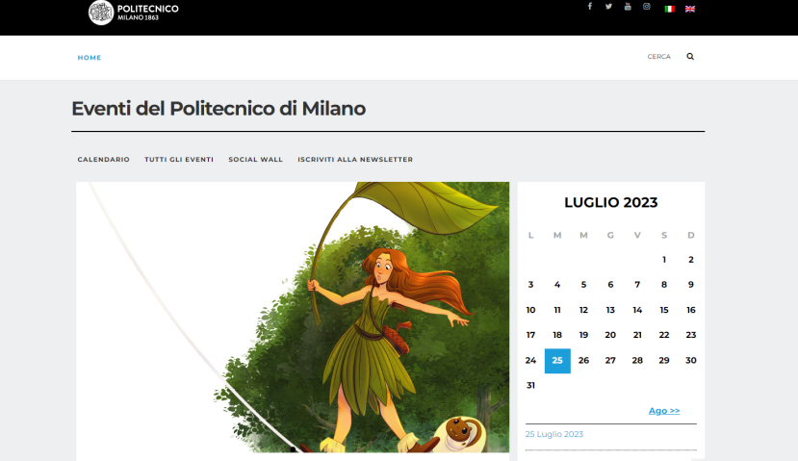Select day 10 in the calendar
The image size is (798, 461).
click(x=530, y=310)
